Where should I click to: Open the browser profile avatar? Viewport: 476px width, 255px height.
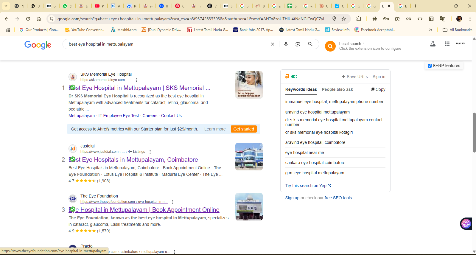tap(459, 19)
